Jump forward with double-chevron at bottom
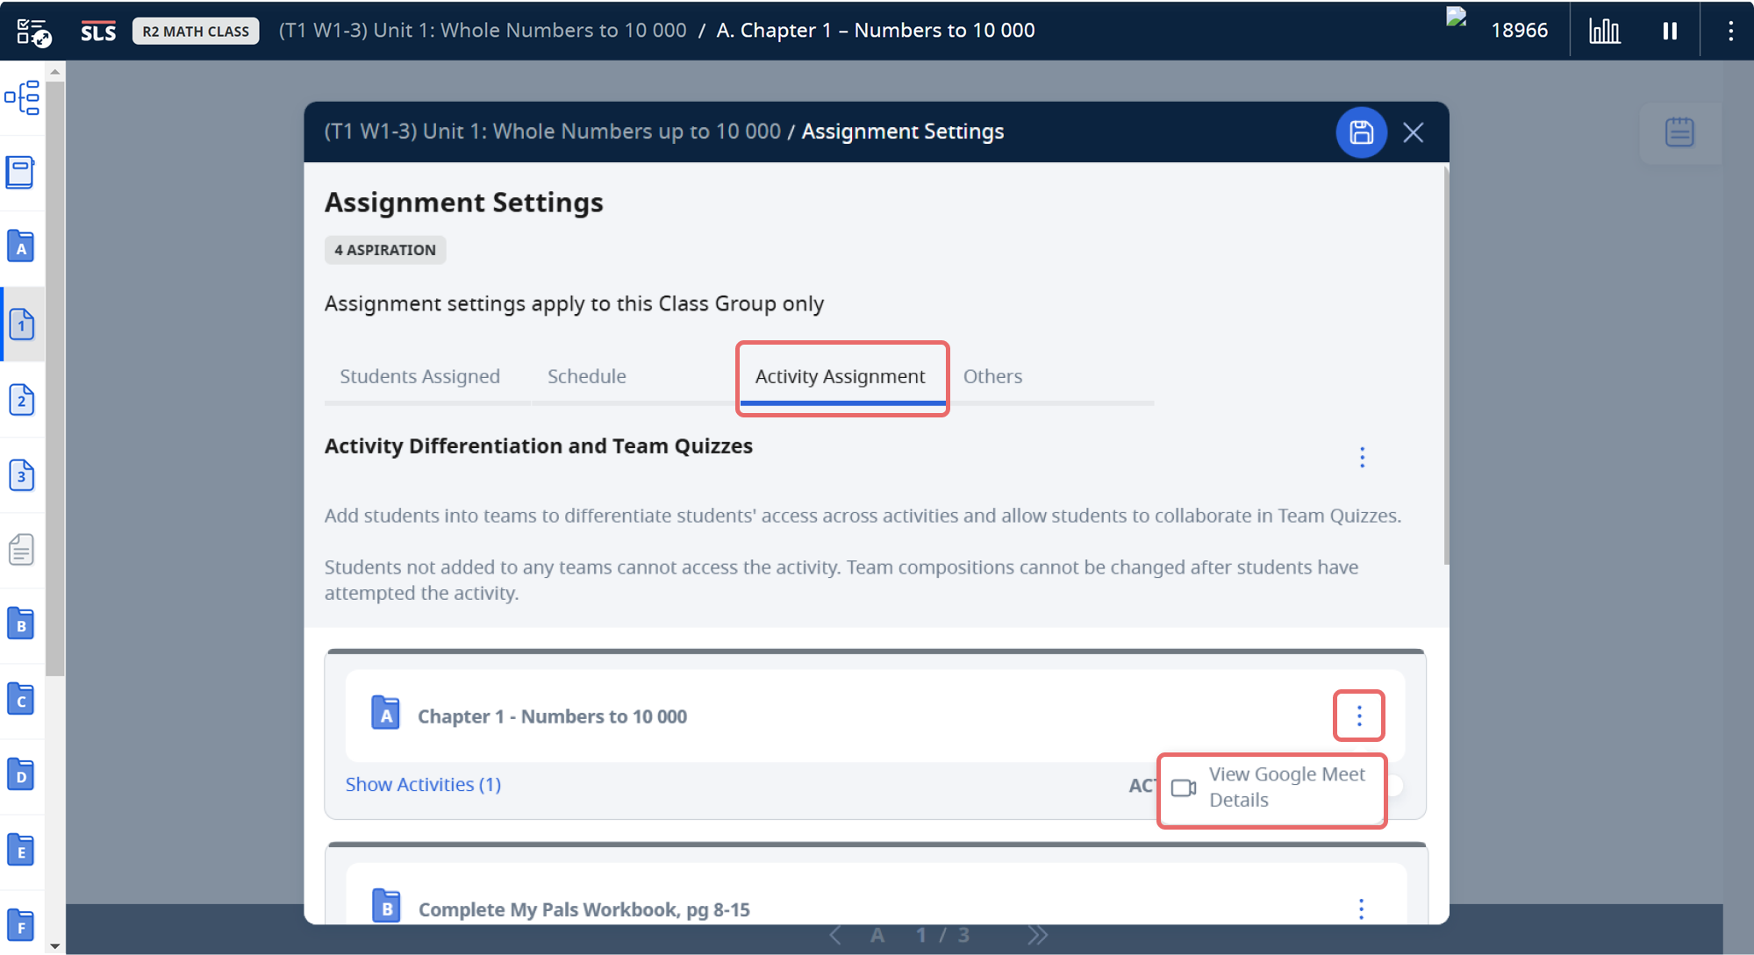 [x=1038, y=936]
